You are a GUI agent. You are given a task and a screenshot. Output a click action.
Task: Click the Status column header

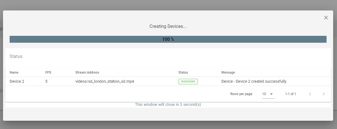click(x=183, y=72)
